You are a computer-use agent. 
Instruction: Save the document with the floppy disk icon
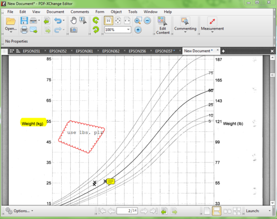pos(24,21)
